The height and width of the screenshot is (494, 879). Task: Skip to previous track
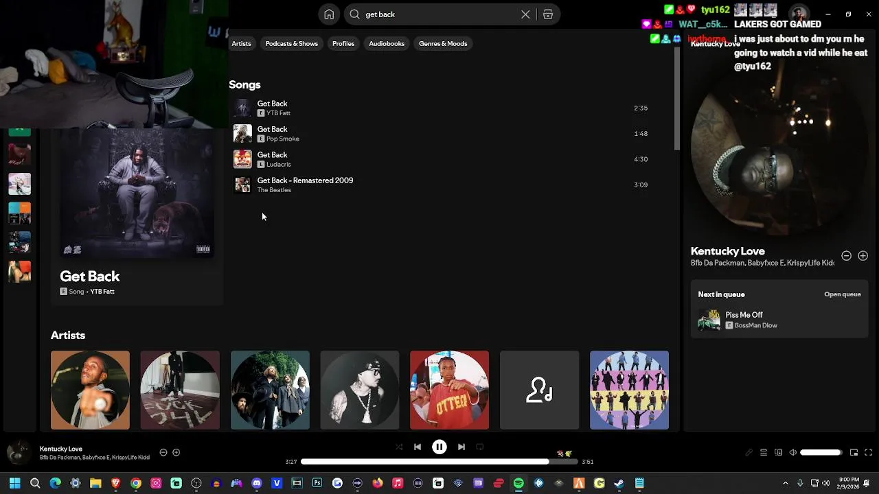(418, 447)
